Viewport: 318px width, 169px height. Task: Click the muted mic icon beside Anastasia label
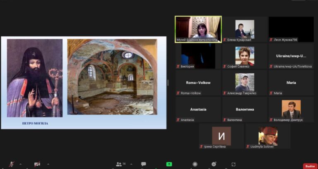pyautogui.click(x=178, y=120)
